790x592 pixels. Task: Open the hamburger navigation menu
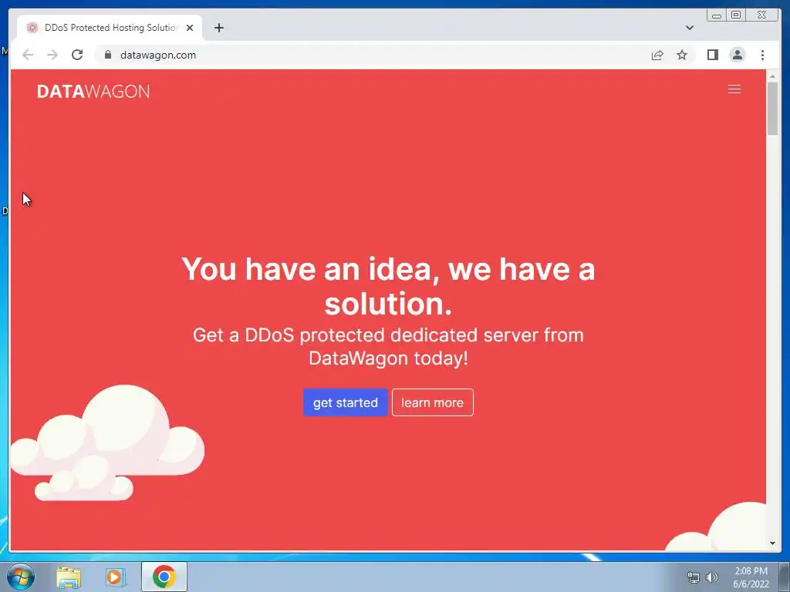(x=734, y=89)
